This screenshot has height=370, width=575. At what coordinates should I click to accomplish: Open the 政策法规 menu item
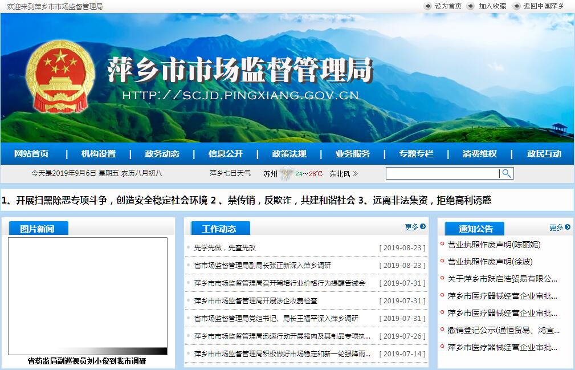tap(289, 154)
